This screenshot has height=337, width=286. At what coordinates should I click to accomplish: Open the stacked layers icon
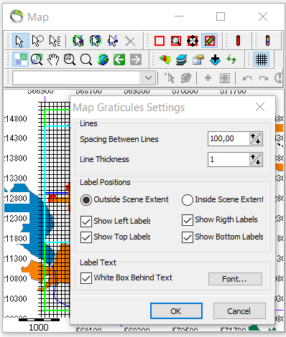[x=182, y=60]
